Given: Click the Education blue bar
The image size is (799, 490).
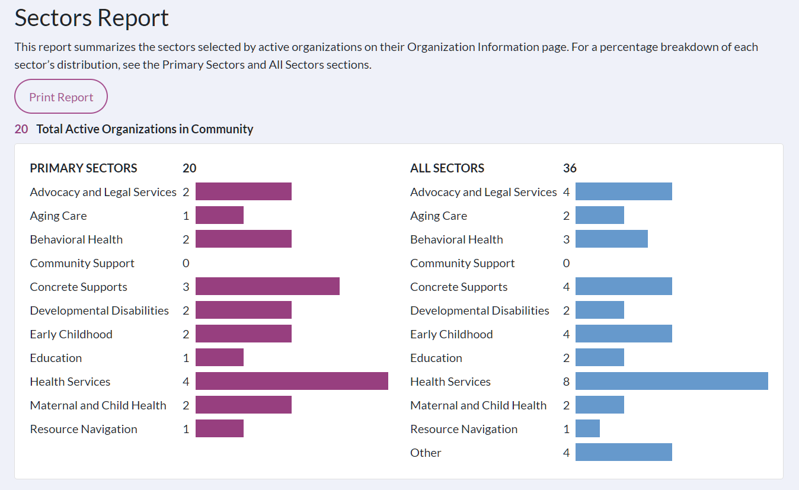Looking at the screenshot, I should (x=599, y=357).
